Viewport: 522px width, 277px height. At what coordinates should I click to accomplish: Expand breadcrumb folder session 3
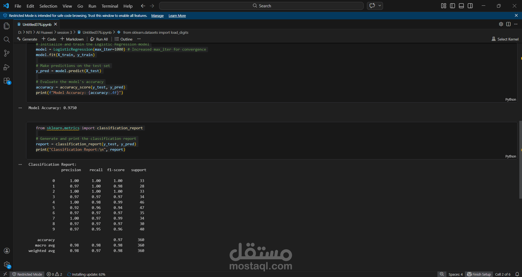[64, 32]
